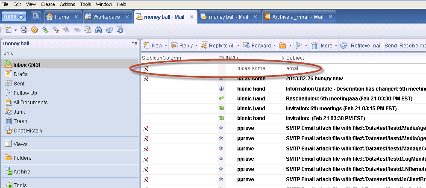The image size is (426, 188).
Task: Open the New dropdown arrow in action bar
Action: (x=166, y=46)
